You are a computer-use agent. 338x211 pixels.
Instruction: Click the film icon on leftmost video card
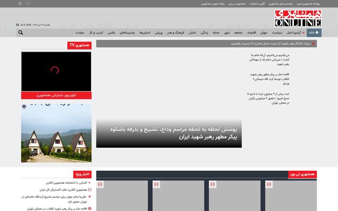click(100, 184)
